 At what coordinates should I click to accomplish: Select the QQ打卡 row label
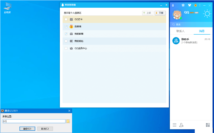(79, 19)
